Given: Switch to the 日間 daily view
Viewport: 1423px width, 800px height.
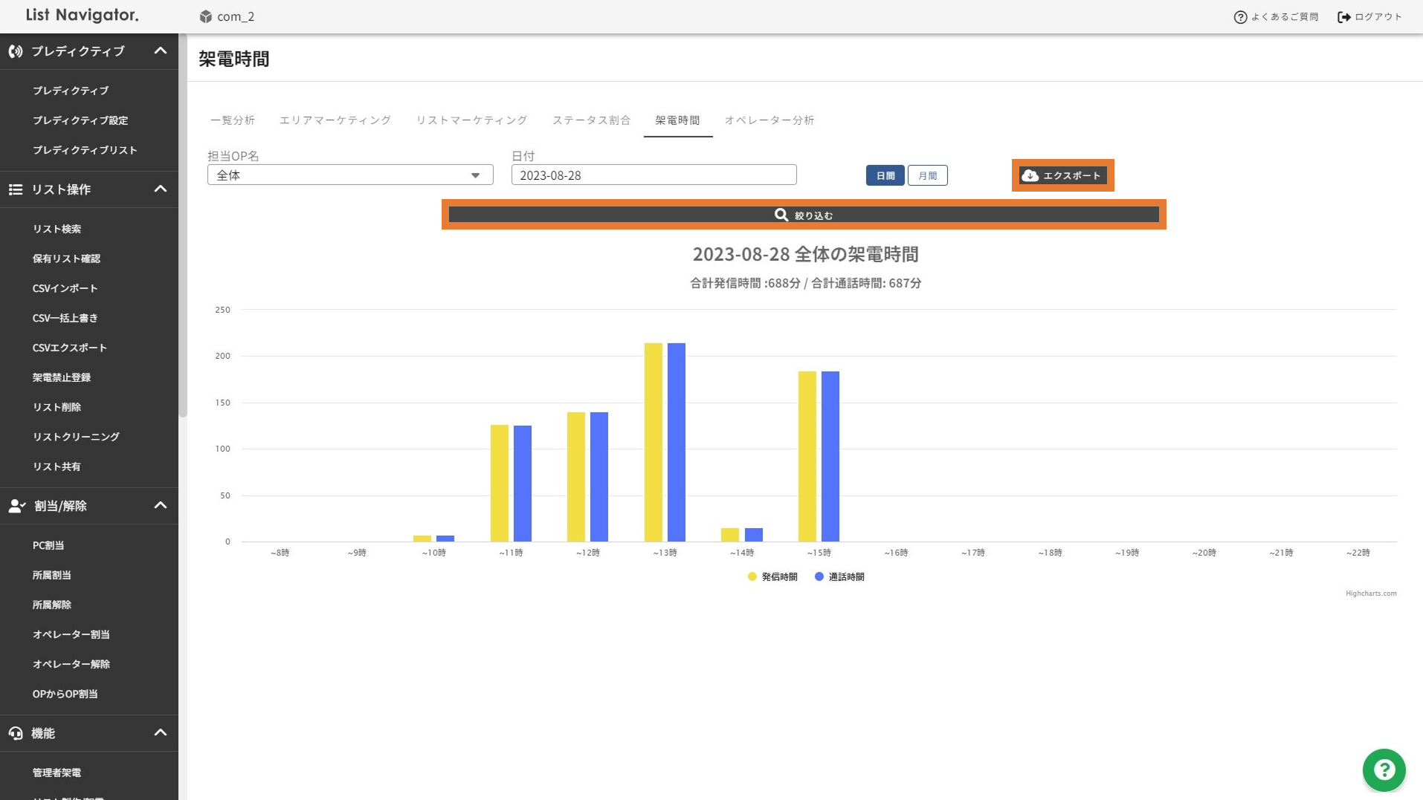Looking at the screenshot, I should (x=885, y=175).
